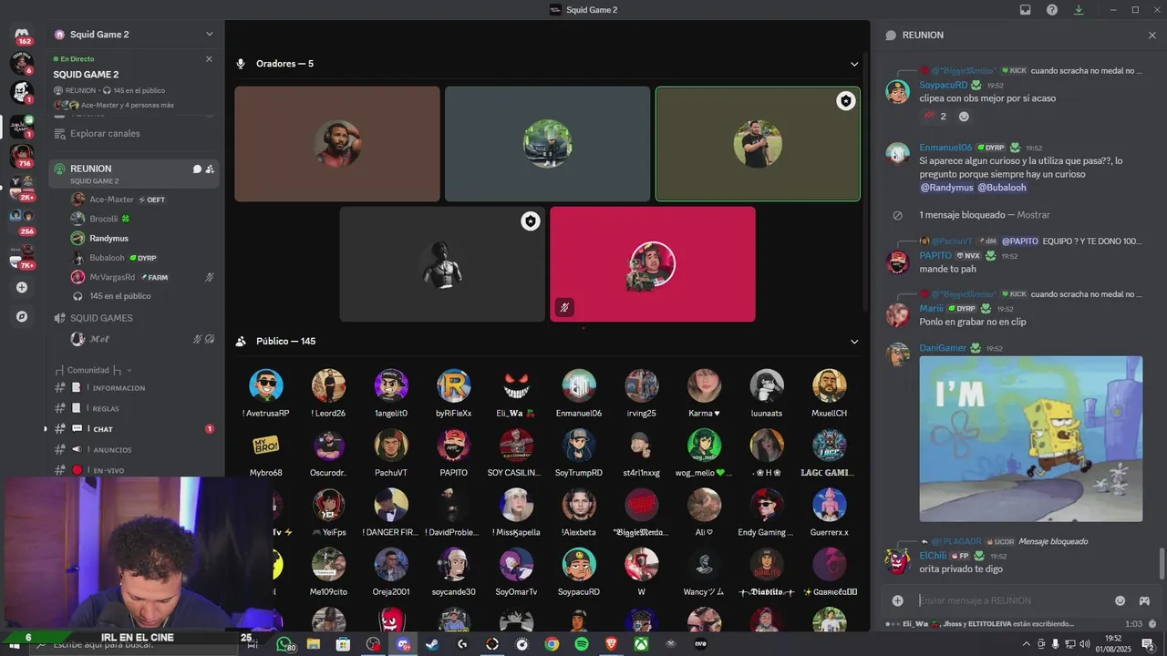Click the @Randymus mention
This screenshot has width=1167, height=656.
coord(946,188)
